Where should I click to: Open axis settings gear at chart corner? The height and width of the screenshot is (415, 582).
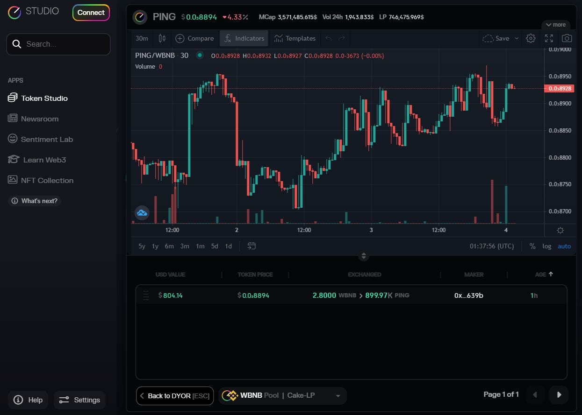pyautogui.click(x=560, y=230)
